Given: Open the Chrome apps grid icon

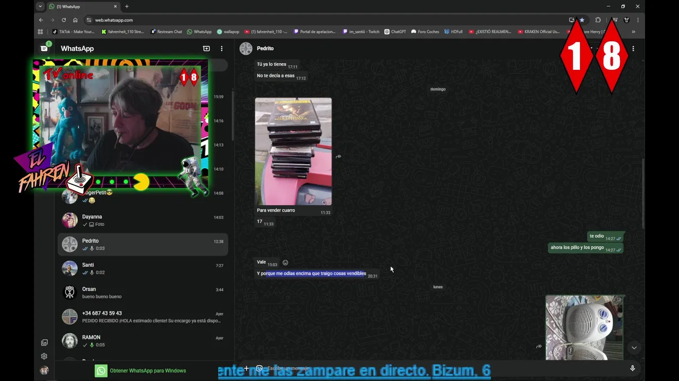Looking at the screenshot, I should tap(40, 32).
